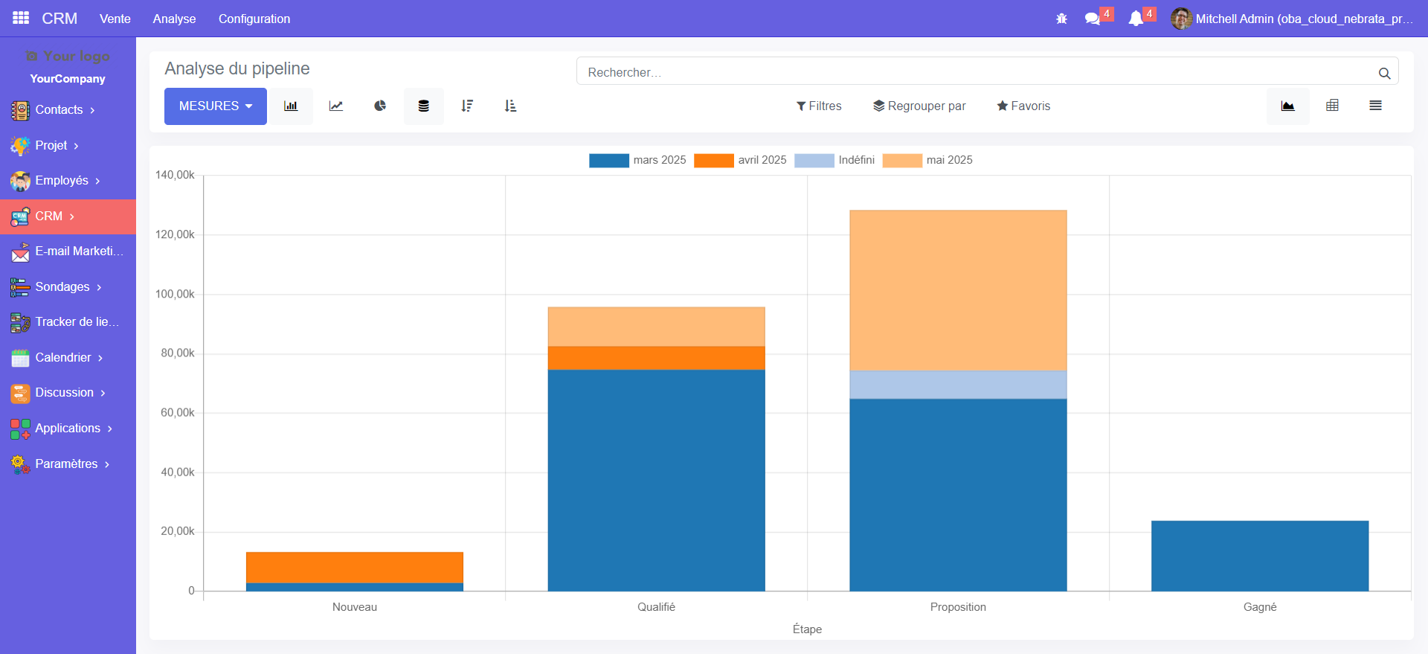Open the Analyse menu
The width and height of the screenshot is (1428, 654).
174,19
